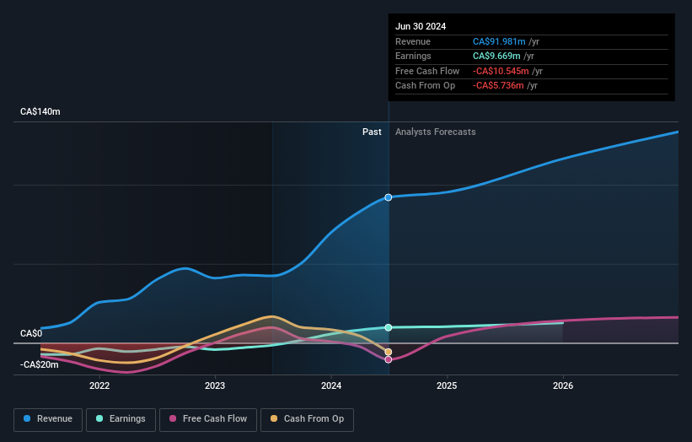Screen dimensions: 692x442
Task: Toggle the Free Cash Flow legend button
Action: (208, 419)
